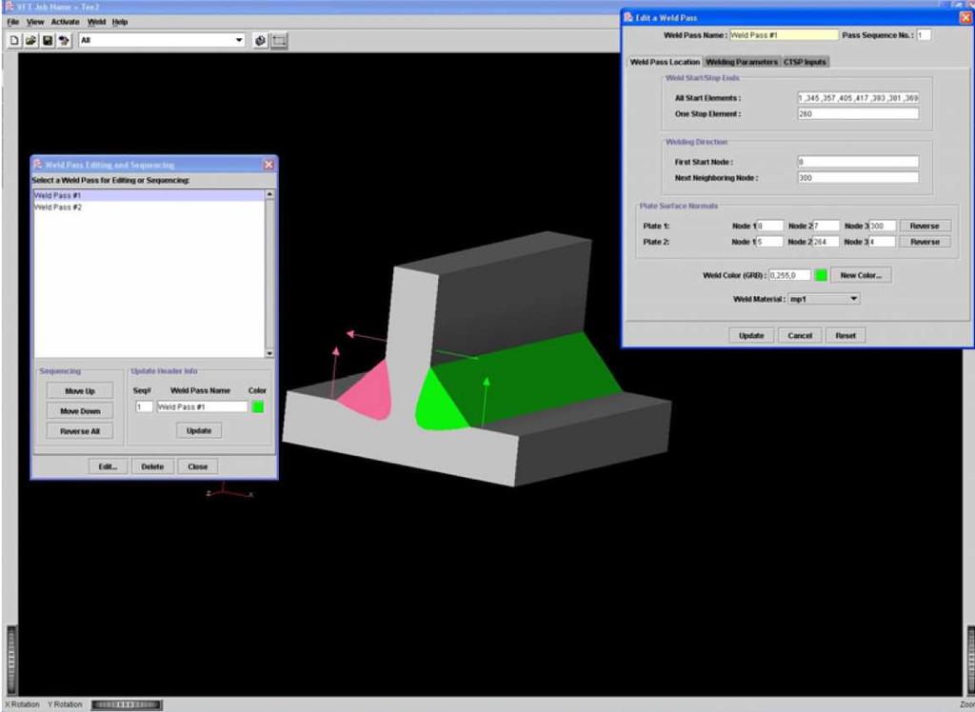Click the New file toolbar icon
Image resolution: width=975 pixels, height=712 pixels.
tap(14, 40)
